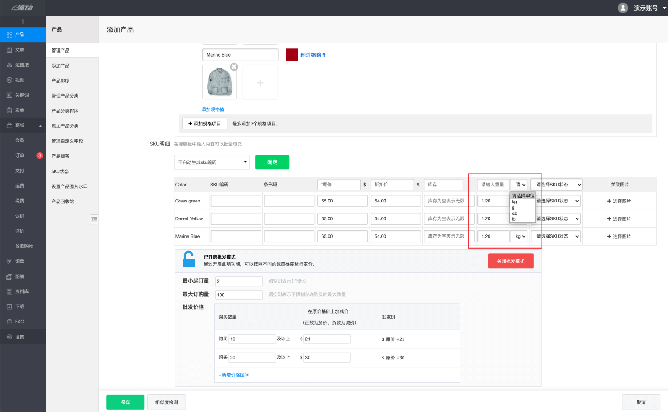Click the Products icon in left sidebar

click(9, 35)
